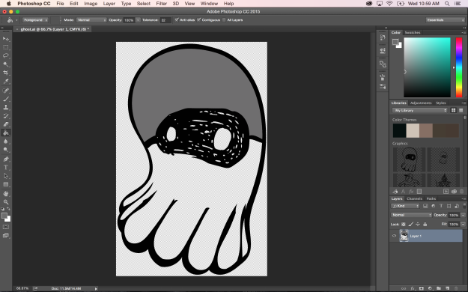The width and height of the screenshot is (468, 292).
Task: Toggle the Anti-alias checkbox
Action: click(x=177, y=19)
